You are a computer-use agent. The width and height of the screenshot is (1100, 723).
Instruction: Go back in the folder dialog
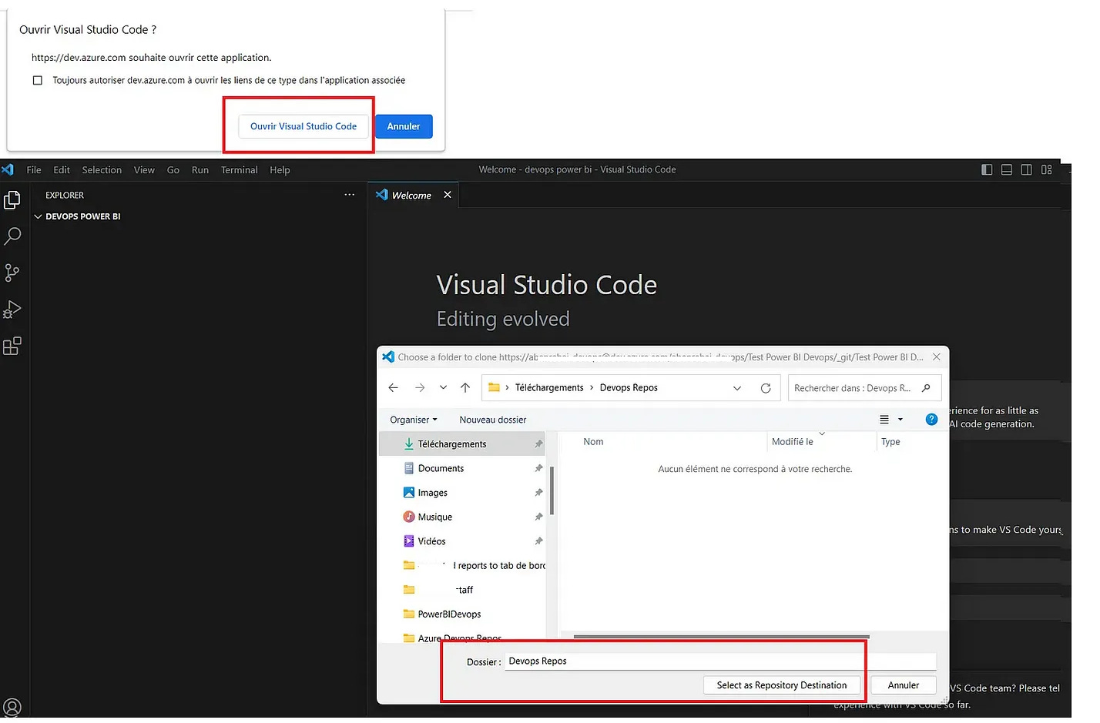pyautogui.click(x=394, y=387)
